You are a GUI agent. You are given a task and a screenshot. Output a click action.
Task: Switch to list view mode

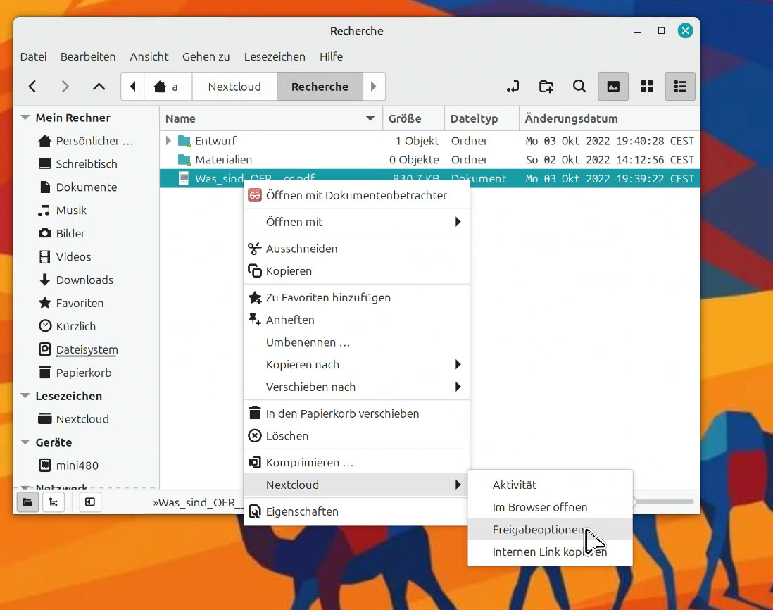[x=680, y=87]
